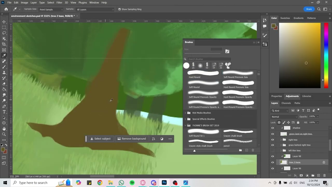Lock transparent pixels icon in Layers panel
332x187 pixels.
(279, 122)
